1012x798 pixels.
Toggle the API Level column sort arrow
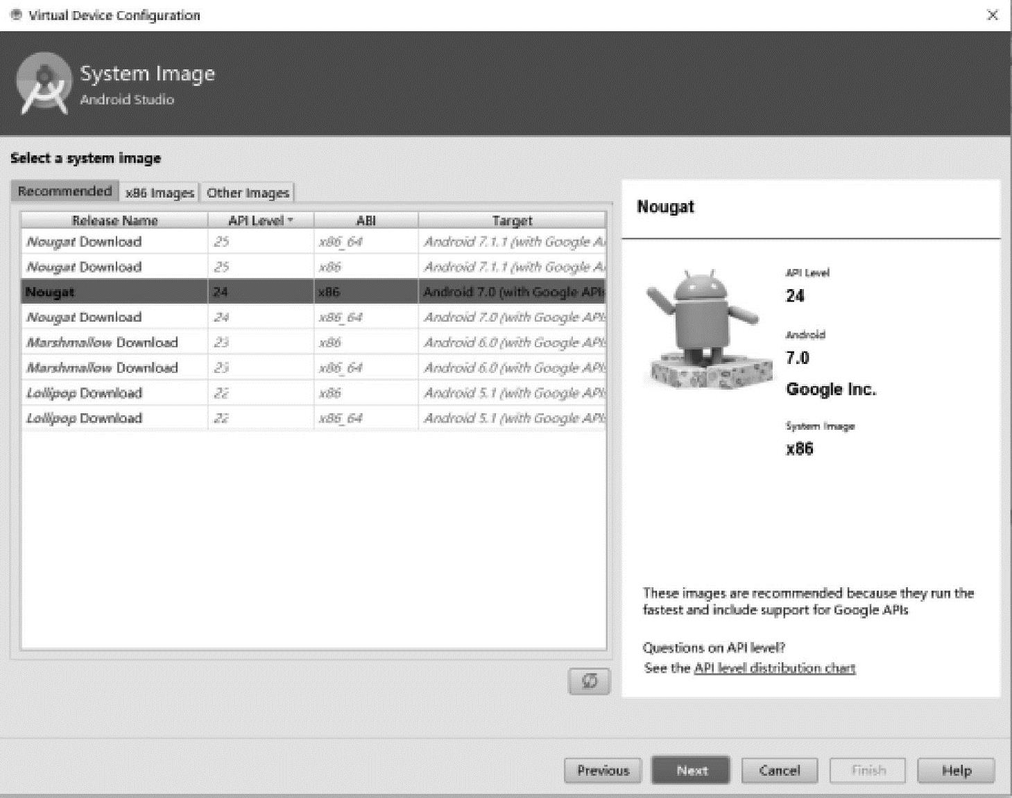290,220
